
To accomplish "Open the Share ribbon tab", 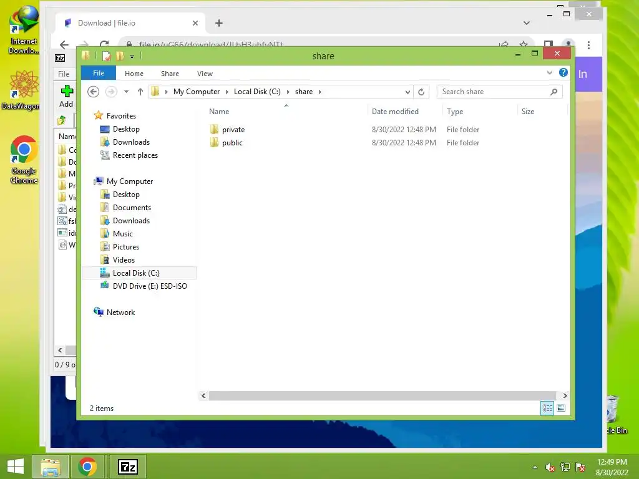I will (x=170, y=74).
